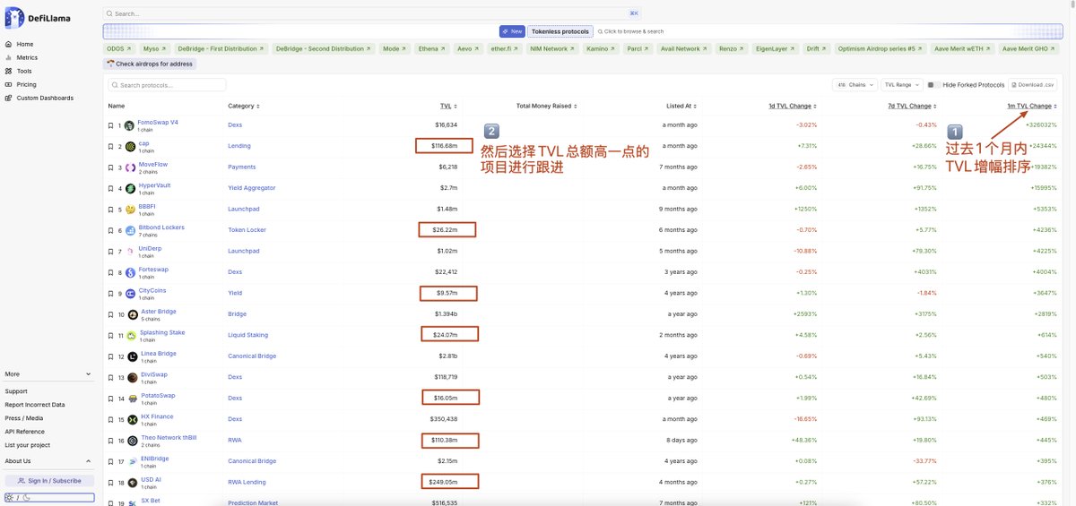The height and width of the screenshot is (506, 1076).
Task: Open the EigenLayer airdrop link
Action: (x=773, y=48)
